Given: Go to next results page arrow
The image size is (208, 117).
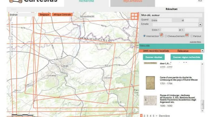Looking at the screenshot, I should click(x=156, y=116).
